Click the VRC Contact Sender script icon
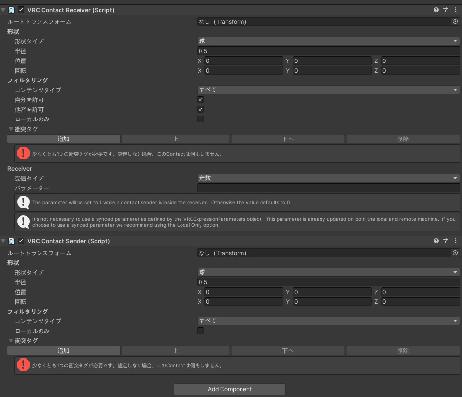Screen dimensions: 462x397 point(12,241)
